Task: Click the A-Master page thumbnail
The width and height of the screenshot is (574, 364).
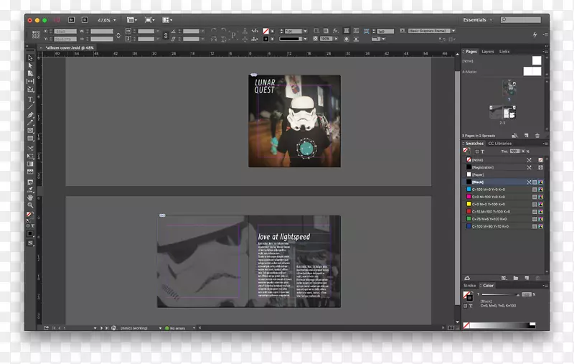Action: click(532, 71)
